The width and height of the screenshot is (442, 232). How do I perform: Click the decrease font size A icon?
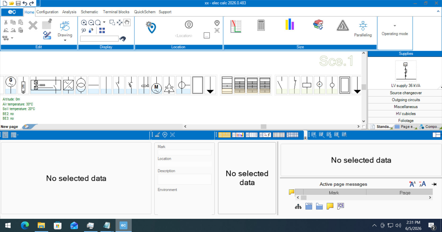coord(423,184)
